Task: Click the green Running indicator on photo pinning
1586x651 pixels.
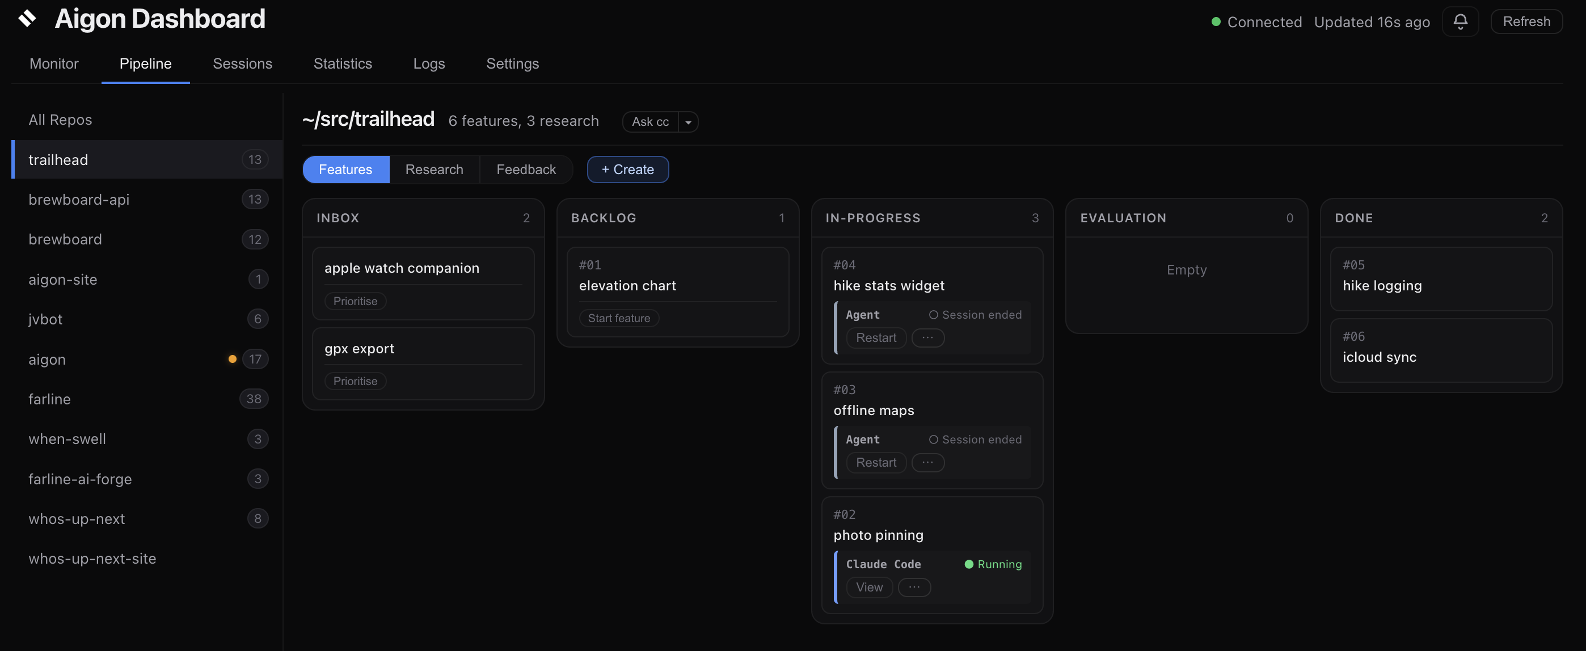Action: point(992,564)
